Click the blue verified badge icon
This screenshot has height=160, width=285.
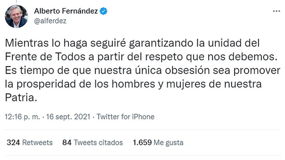pos(103,11)
